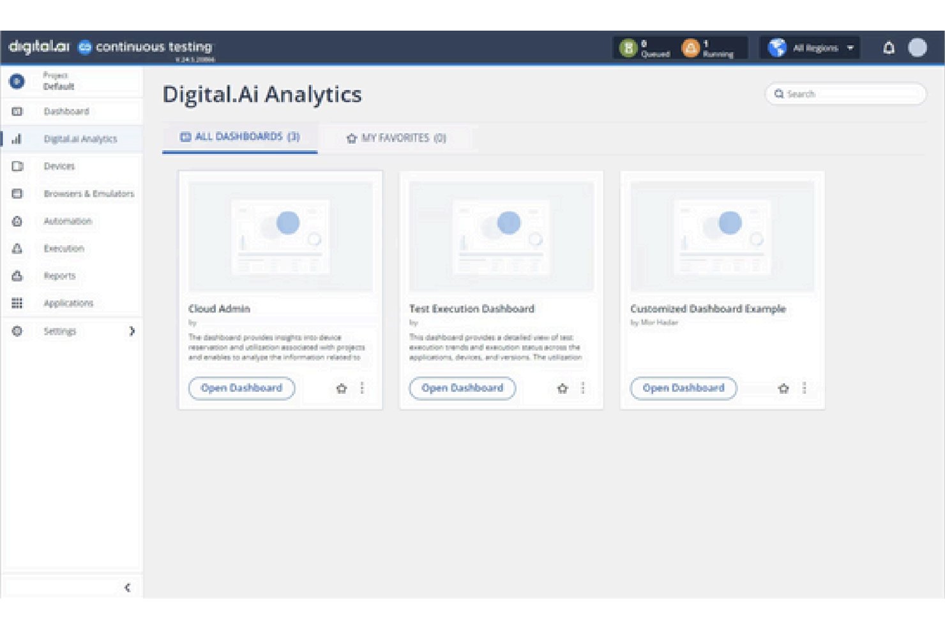Screen dimensions: 945x630
Task: Open Dashboard button for Customized Dashboard Example
Action: tap(683, 388)
